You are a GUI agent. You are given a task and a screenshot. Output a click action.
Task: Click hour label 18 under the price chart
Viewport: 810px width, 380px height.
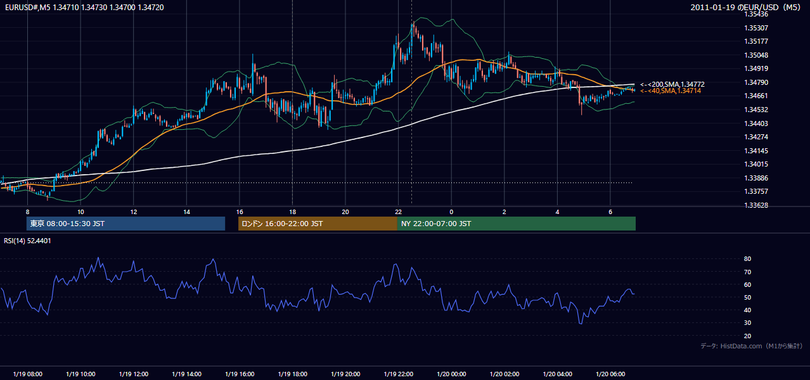[x=292, y=212]
